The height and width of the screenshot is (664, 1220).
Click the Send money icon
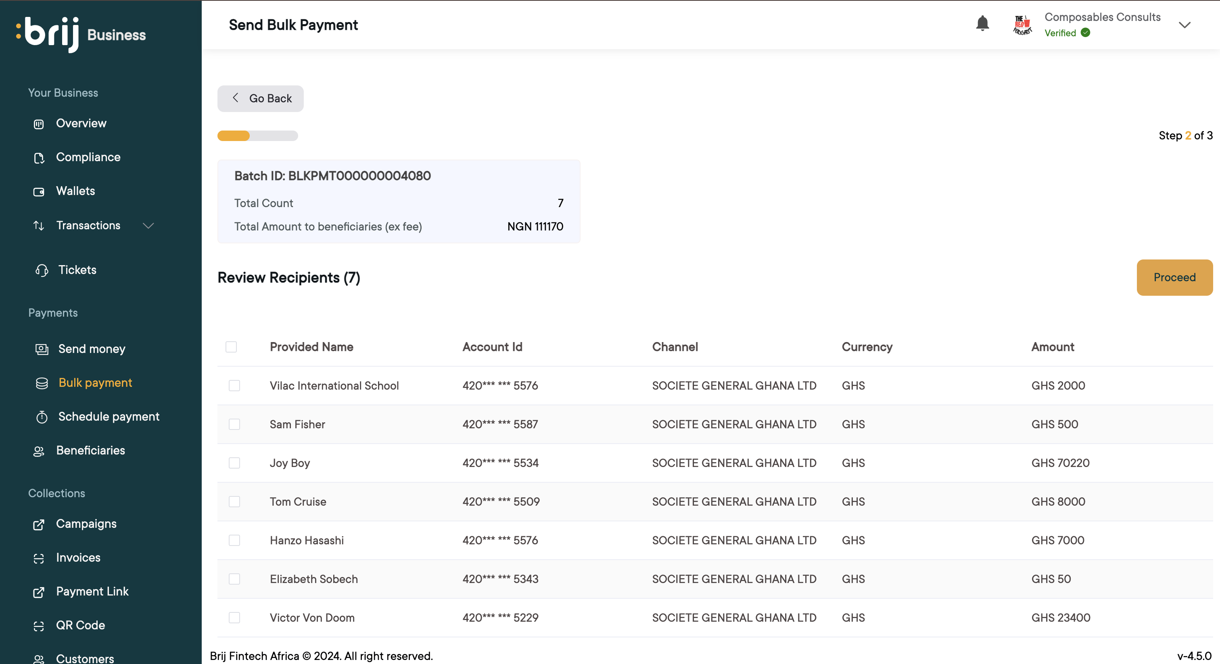42,349
